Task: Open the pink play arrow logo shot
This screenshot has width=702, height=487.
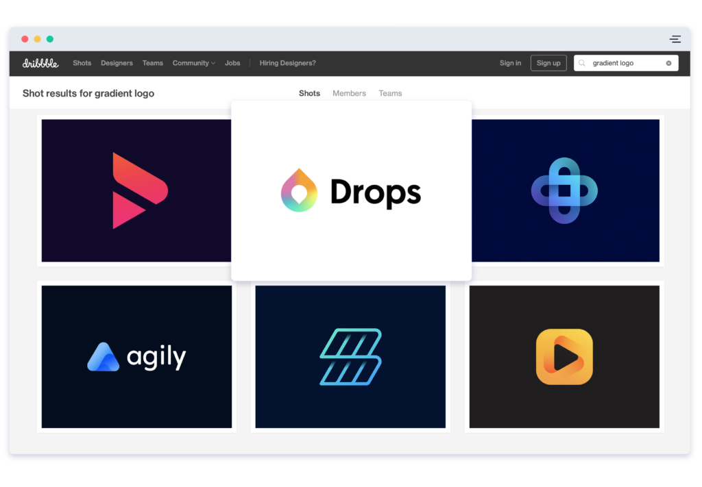Action: point(136,190)
